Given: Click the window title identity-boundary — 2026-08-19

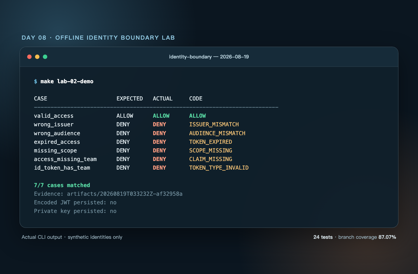Looking at the screenshot, I should 209,57.
